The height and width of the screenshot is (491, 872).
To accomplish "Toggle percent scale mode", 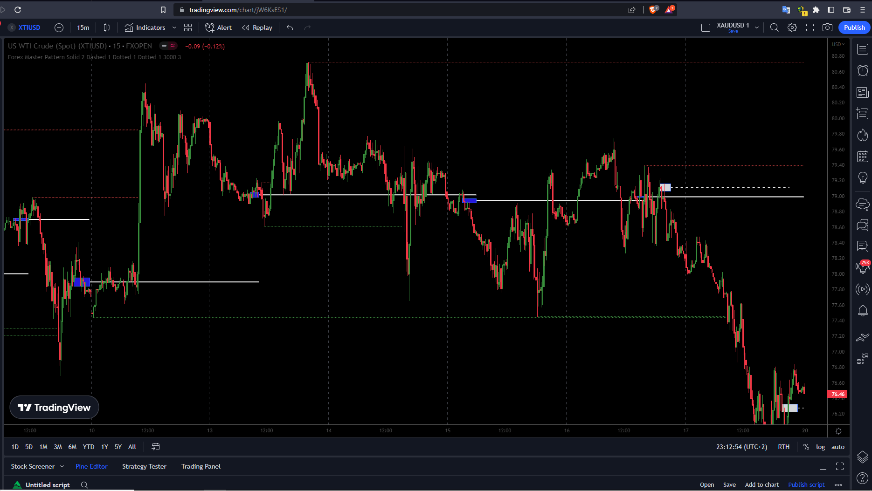I will click(x=806, y=447).
